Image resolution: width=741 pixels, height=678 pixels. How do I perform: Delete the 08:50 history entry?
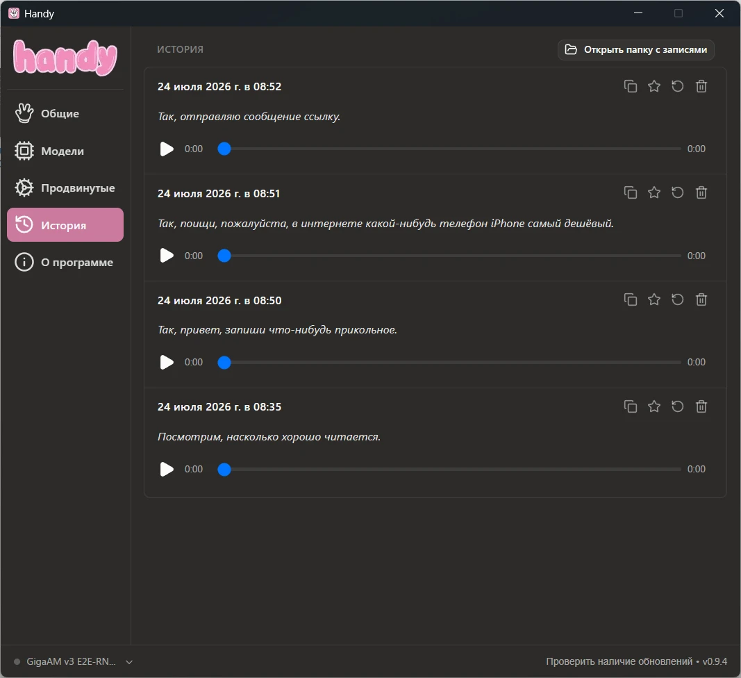[701, 299]
